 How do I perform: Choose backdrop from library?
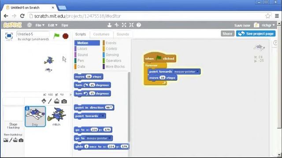6,140
